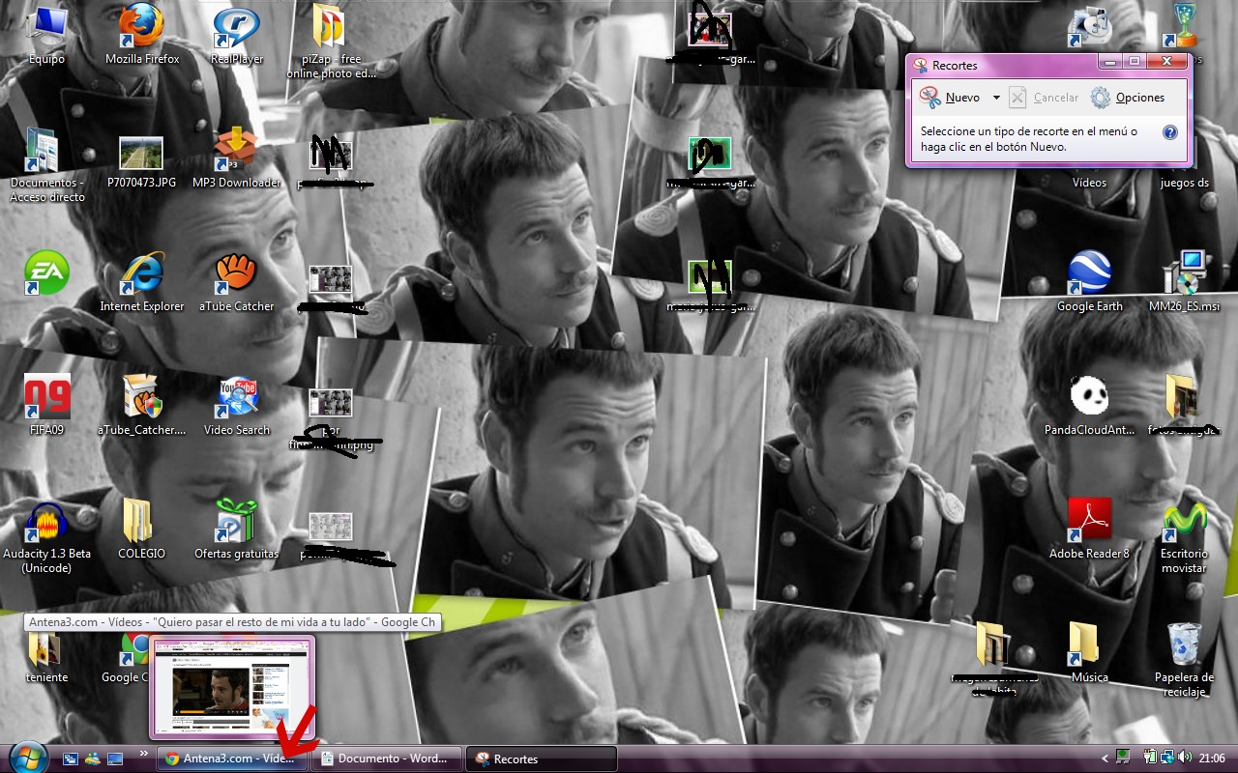Open the Google Earth desktop icon
The image size is (1238, 773).
tap(1089, 274)
